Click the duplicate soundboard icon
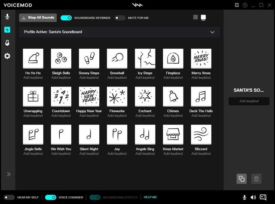The width and height of the screenshot is (275, 204). (x=241, y=179)
